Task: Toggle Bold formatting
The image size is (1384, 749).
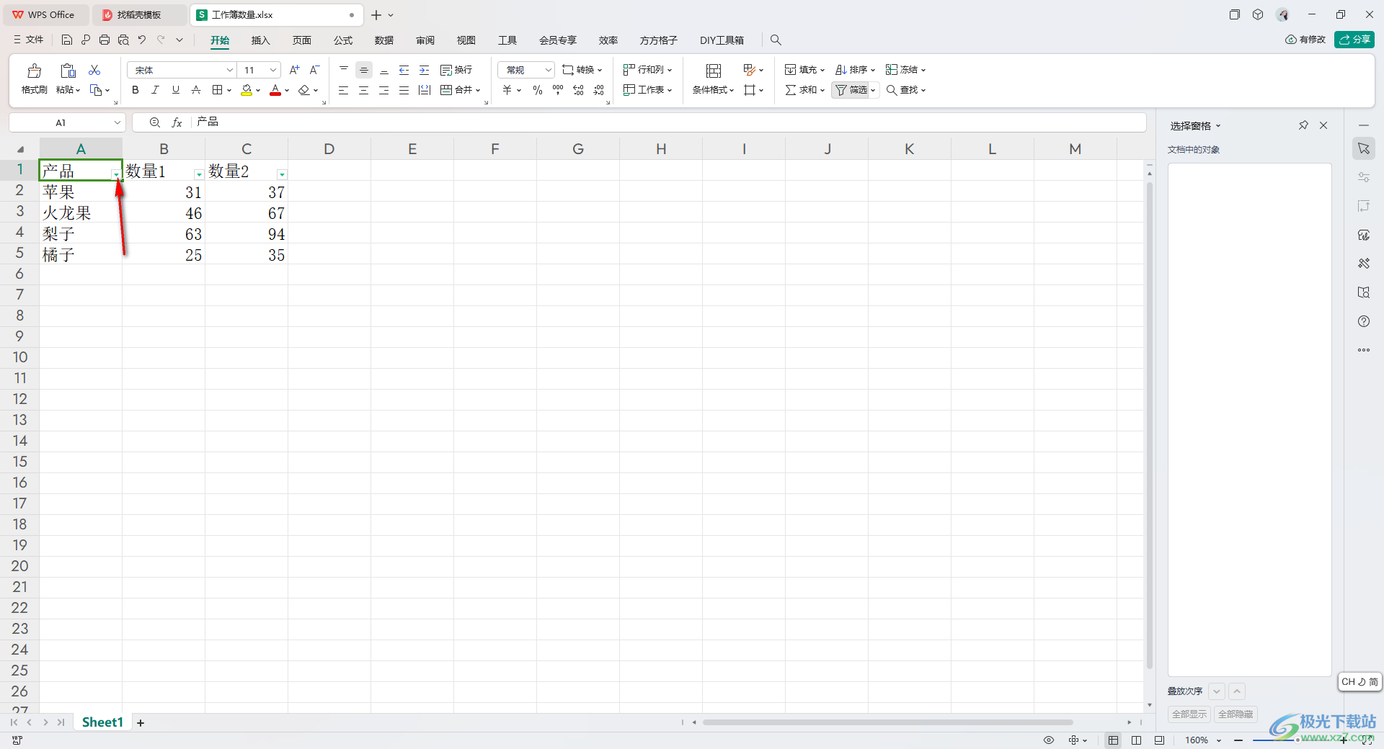Action: pyautogui.click(x=135, y=90)
